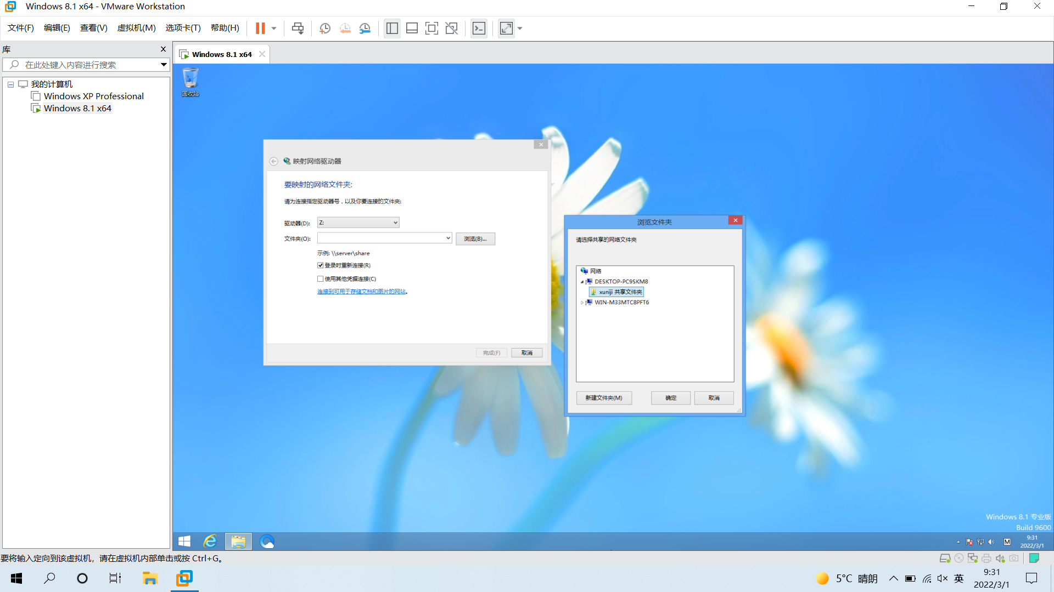Expand the folder path combo box arrow
Image resolution: width=1054 pixels, height=592 pixels.
click(448, 238)
